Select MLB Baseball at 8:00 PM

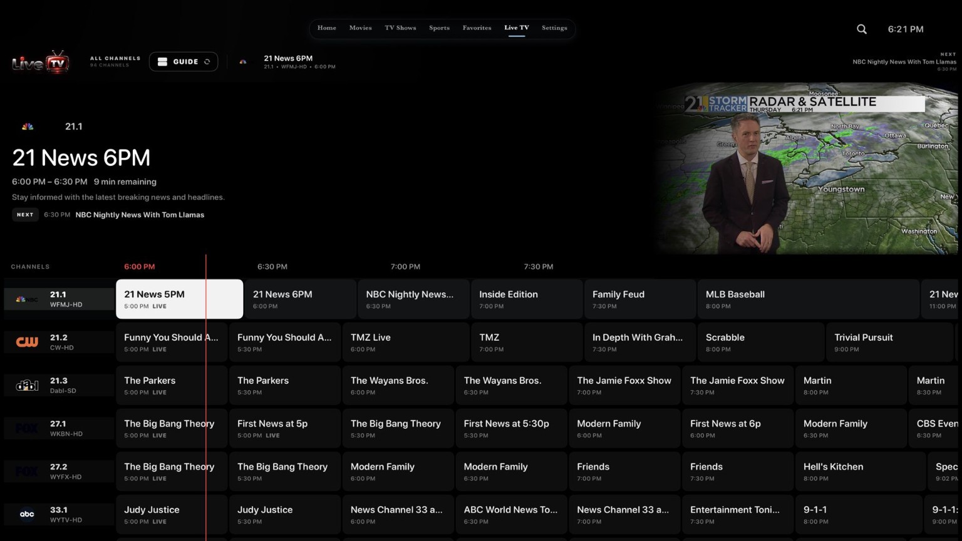click(x=808, y=299)
